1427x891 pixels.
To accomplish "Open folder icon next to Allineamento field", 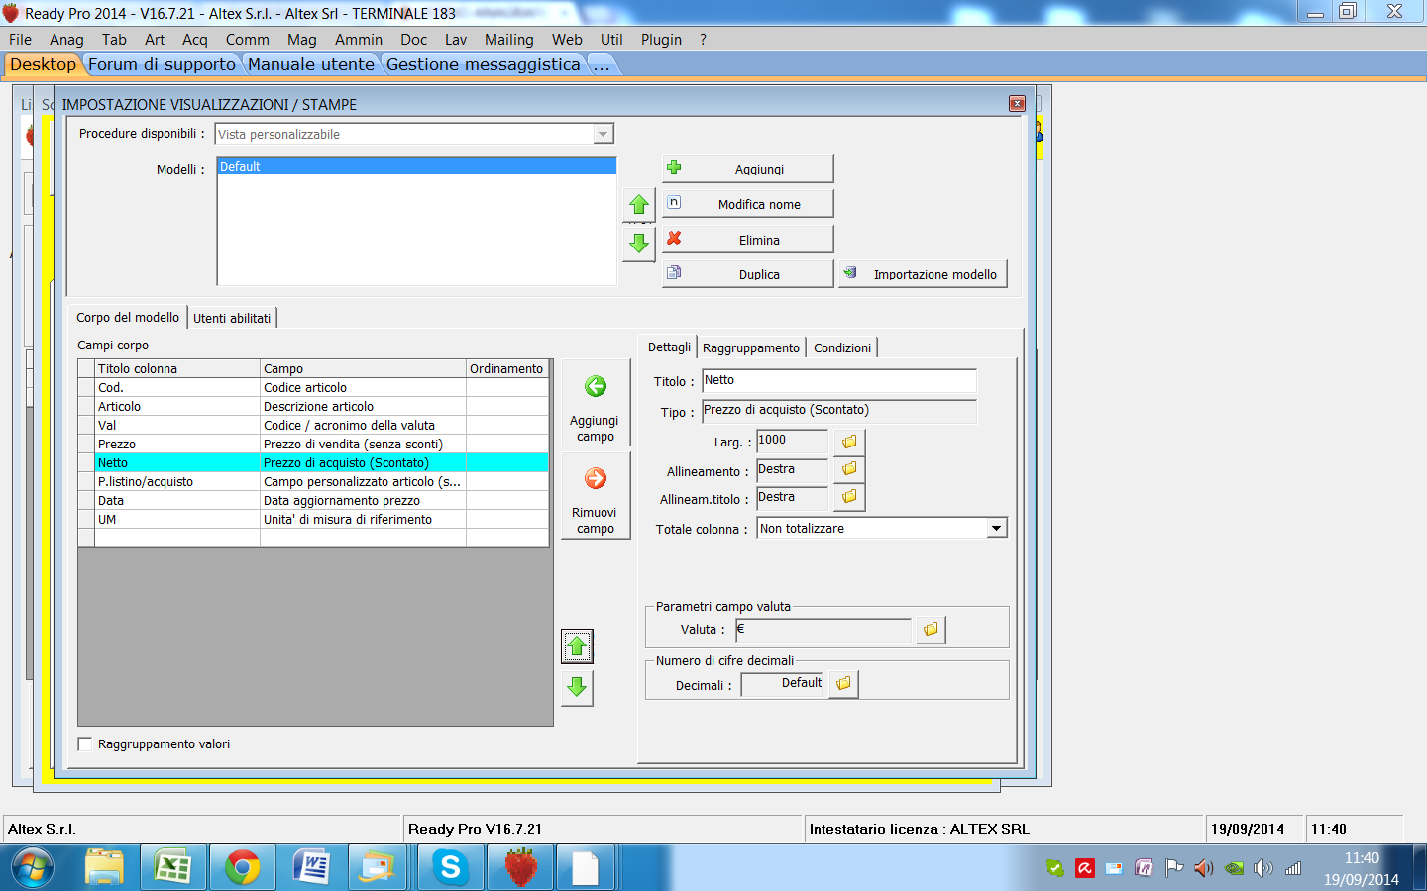I will pos(849,469).
